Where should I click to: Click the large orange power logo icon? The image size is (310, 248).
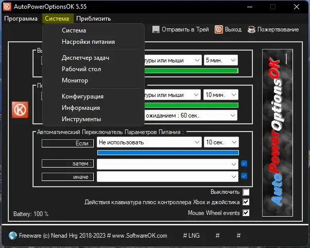[x=20, y=110]
